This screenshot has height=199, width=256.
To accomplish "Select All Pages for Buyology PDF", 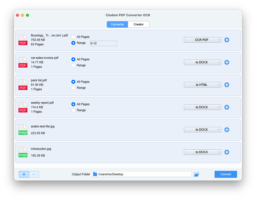I will click(73, 37).
